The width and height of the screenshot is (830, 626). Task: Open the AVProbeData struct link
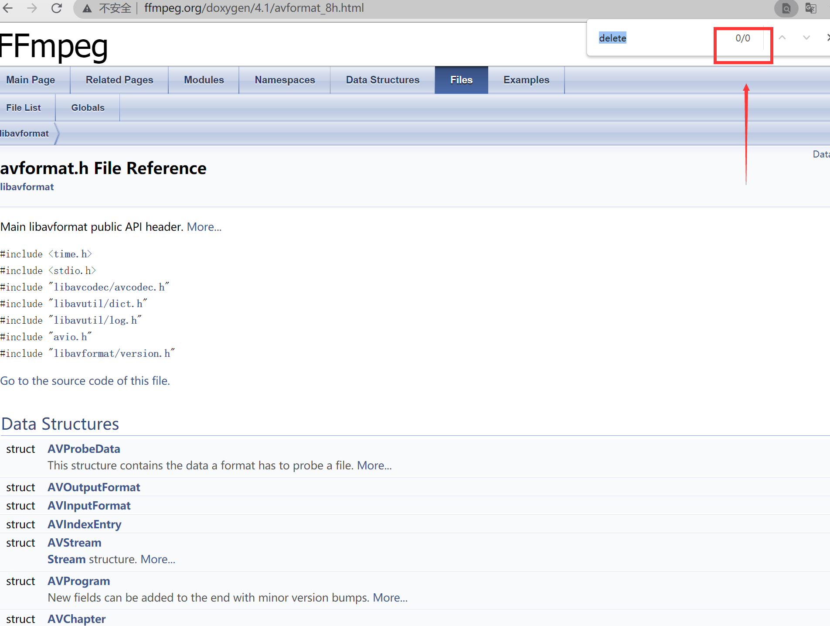pyautogui.click(x=84, y=449)
